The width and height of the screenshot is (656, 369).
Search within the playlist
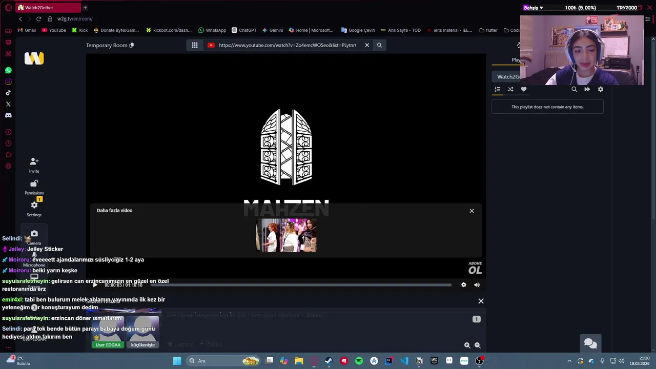coord(574,89)
